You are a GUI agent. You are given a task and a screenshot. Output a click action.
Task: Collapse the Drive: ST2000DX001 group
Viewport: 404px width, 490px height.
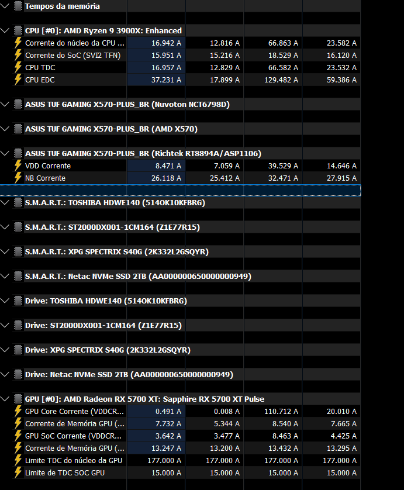point(5,325)
